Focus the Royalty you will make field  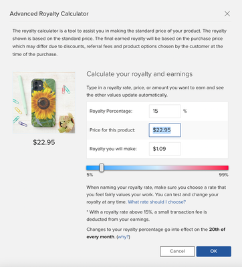click(164, 149)
